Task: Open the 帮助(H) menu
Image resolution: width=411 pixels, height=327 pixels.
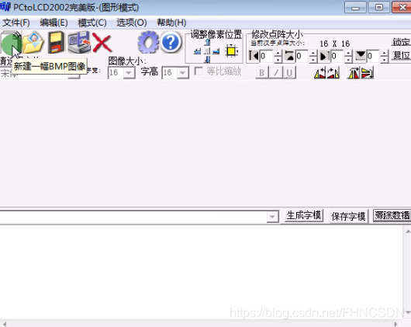Action: 171,23
